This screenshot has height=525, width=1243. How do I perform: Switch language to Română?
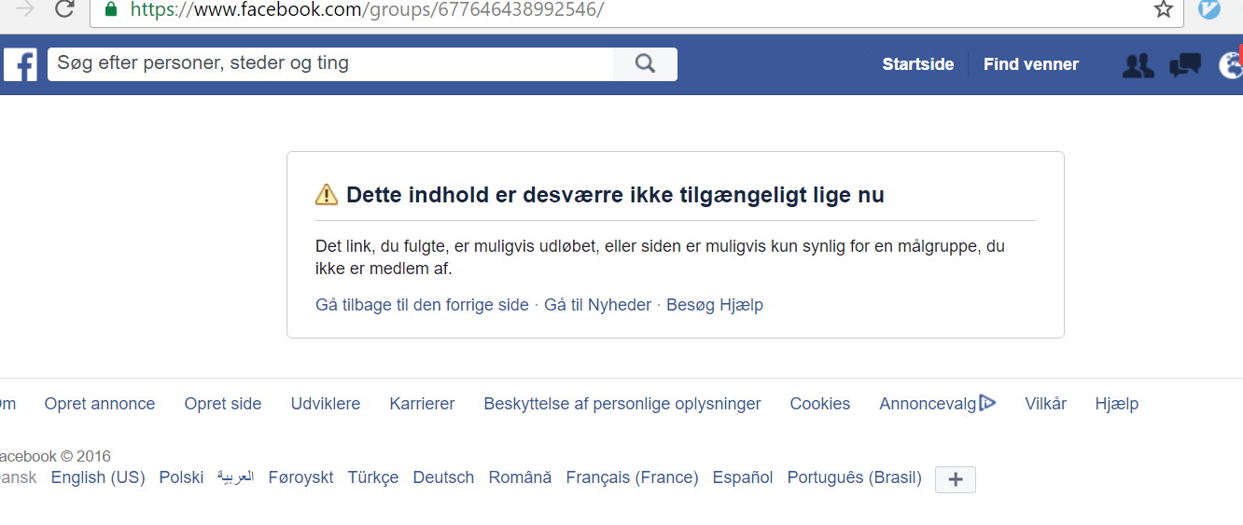[x=520, y=477]
